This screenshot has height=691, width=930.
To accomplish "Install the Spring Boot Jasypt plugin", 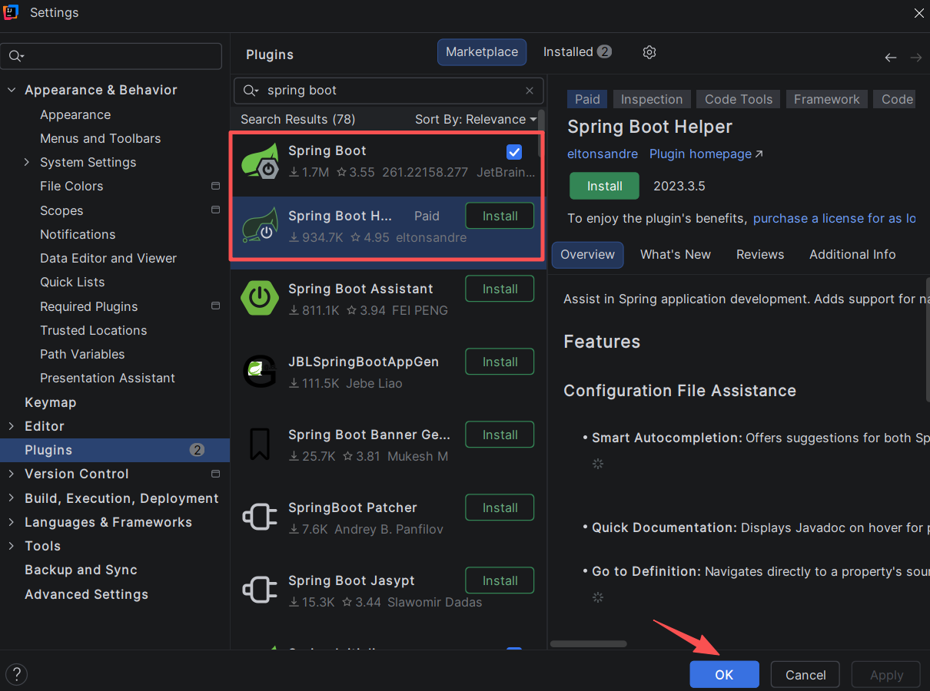I will pos(500,581).
